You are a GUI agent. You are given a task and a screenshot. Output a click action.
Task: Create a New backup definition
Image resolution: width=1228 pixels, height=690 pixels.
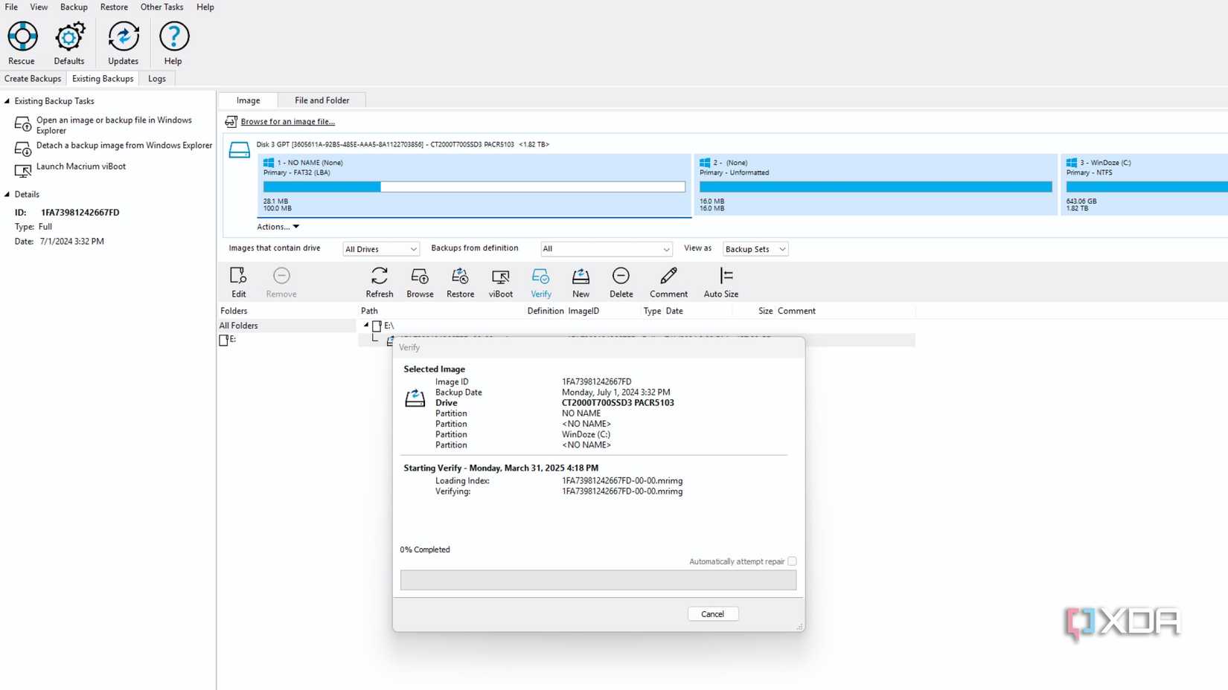(x=581, y=281)
